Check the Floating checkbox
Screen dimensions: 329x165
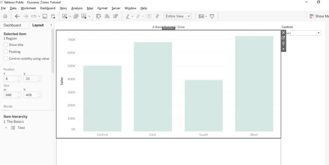[5, 52]
